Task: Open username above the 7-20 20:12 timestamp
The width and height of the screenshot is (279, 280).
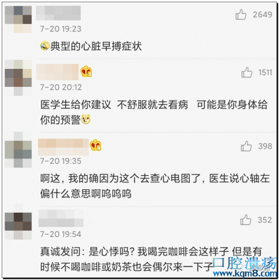Action: pyautogui.click(x=57, y=72)
